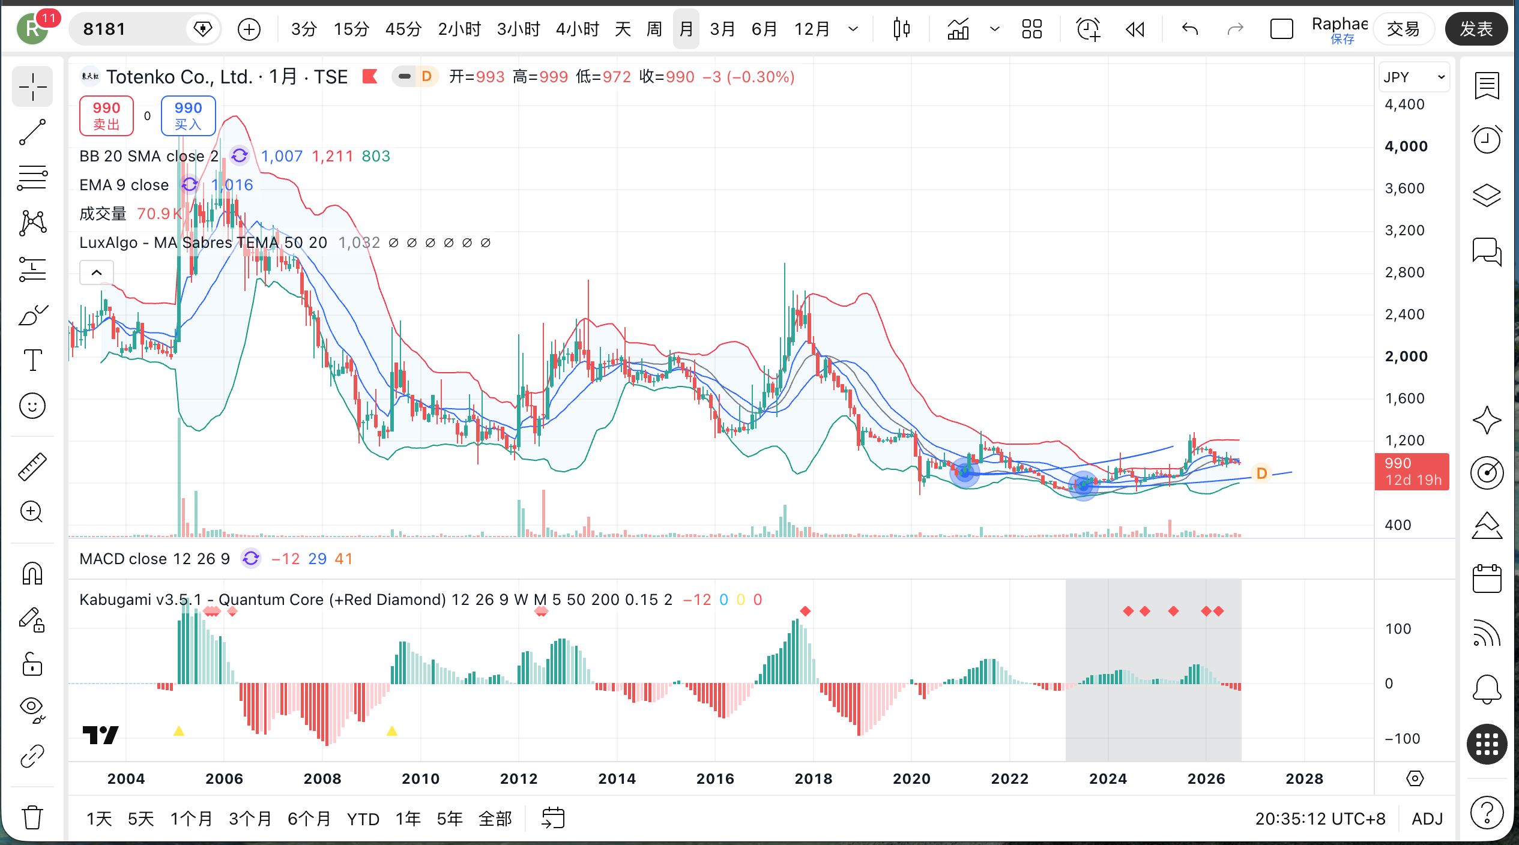Toggle fullscreen layout square

tap(1281, 29)
